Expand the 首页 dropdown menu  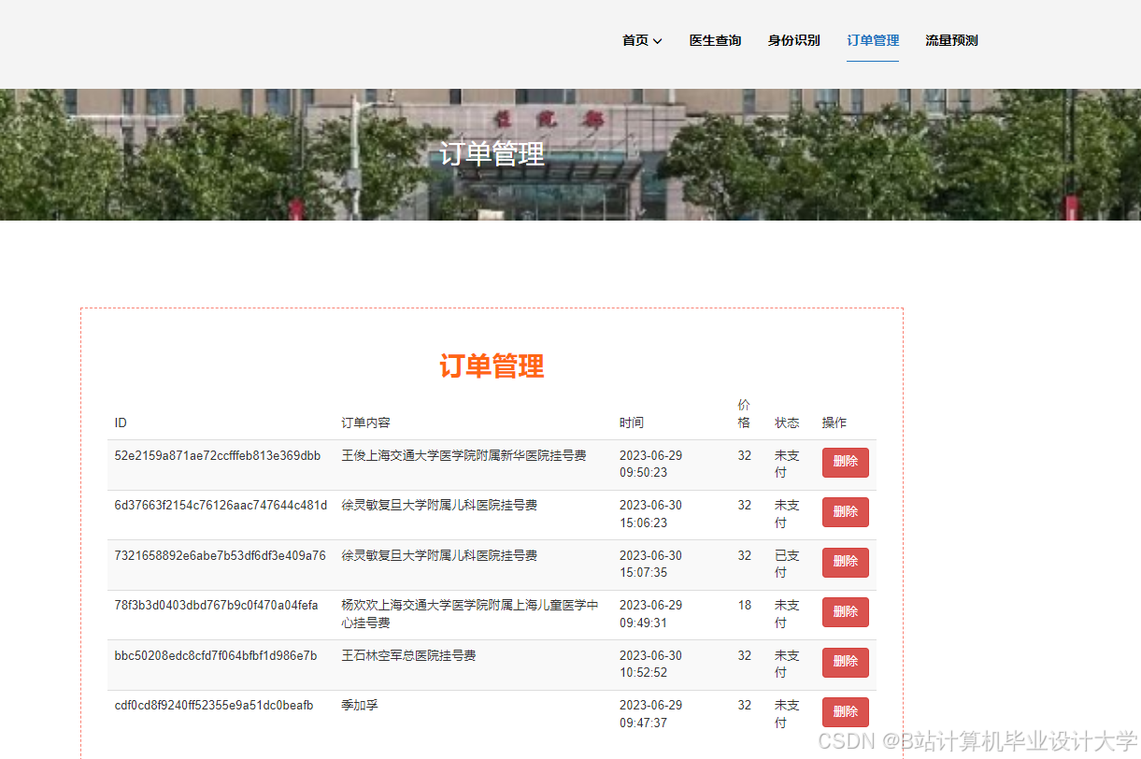tap(635, 40)
